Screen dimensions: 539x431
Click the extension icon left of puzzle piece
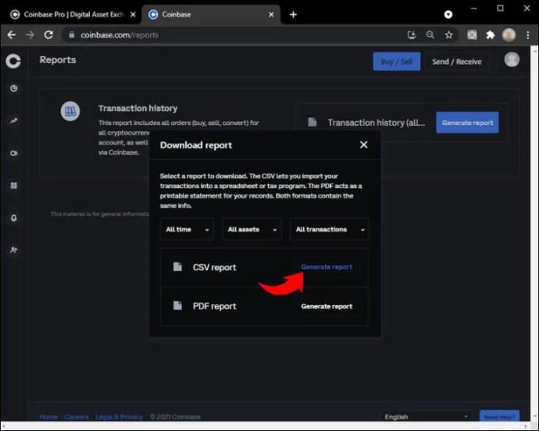pos(472,34)
